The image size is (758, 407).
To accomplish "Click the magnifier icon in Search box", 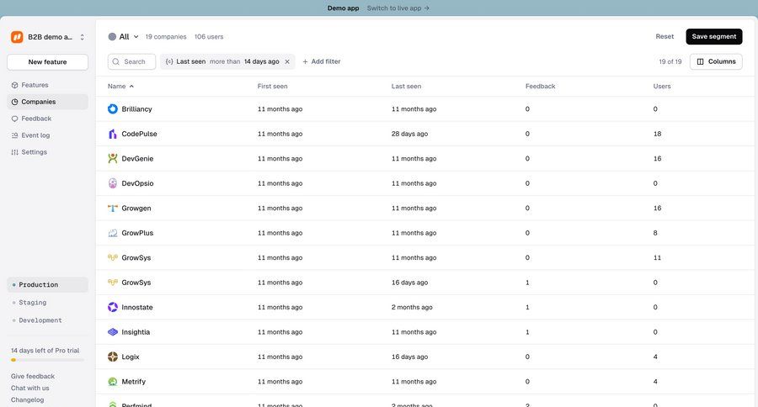I will coord(116,61).
